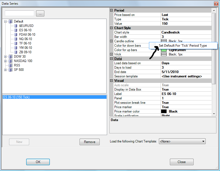The image size is (220, 171).
Task: Click the ES 06-10 instrument icon in tree
Action: click(x=16, y=30)
